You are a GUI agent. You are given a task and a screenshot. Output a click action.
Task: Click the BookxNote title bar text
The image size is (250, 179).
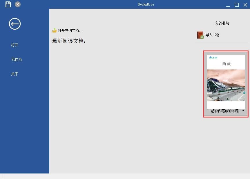(x=146, y=4)
